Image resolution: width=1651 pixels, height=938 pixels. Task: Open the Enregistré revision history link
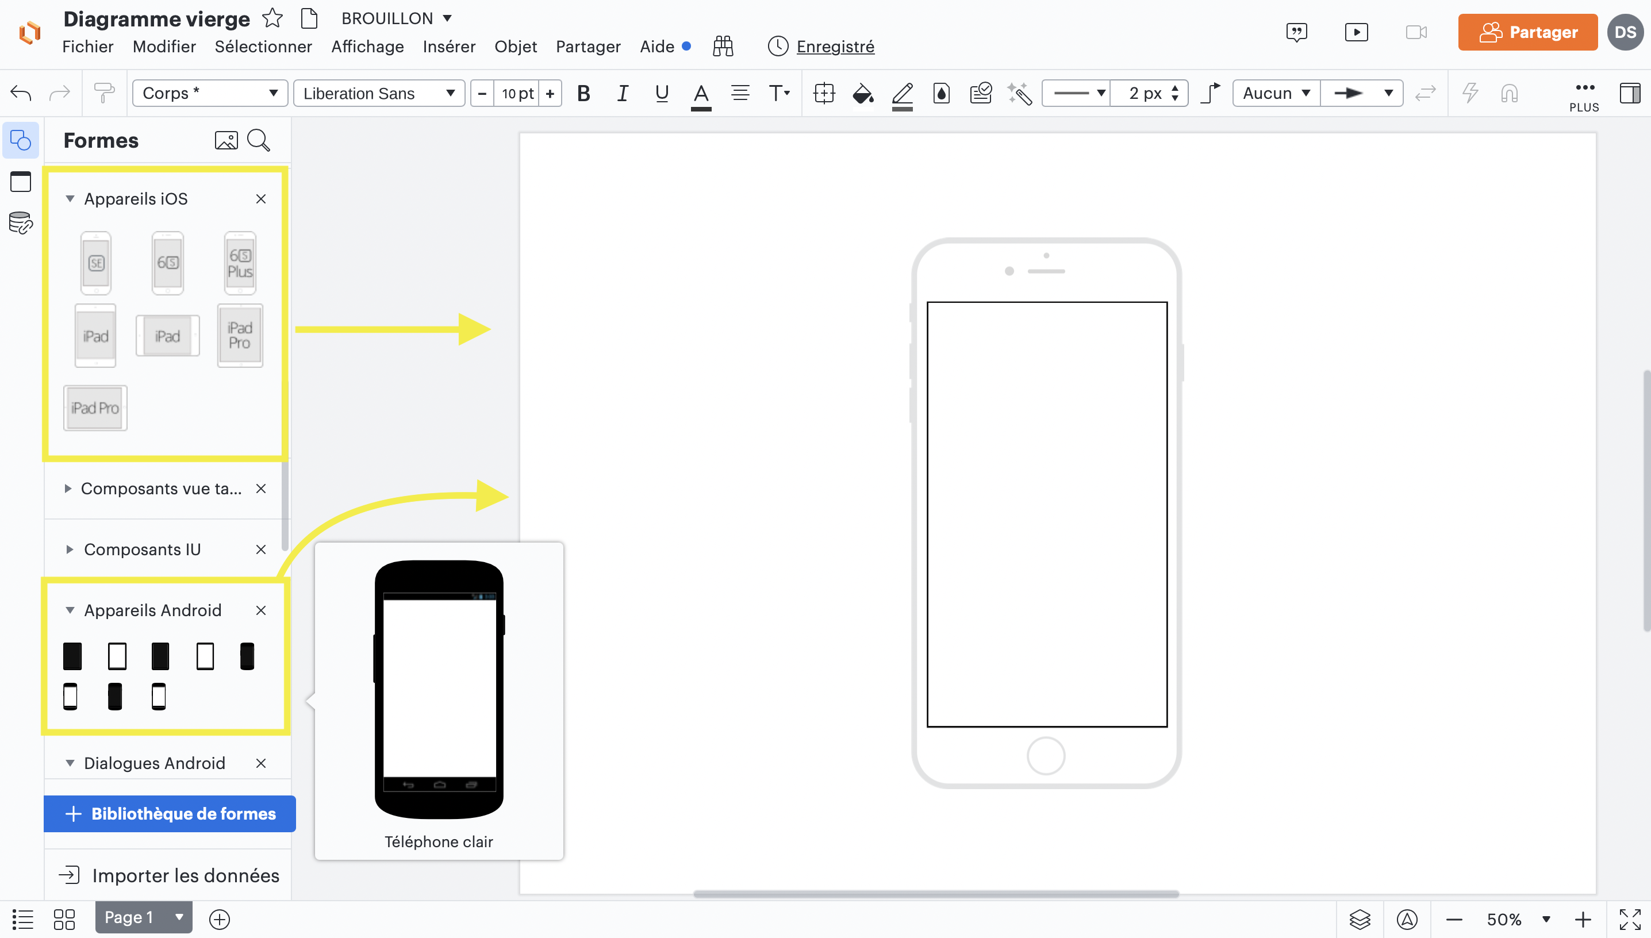tap(835, 47)
